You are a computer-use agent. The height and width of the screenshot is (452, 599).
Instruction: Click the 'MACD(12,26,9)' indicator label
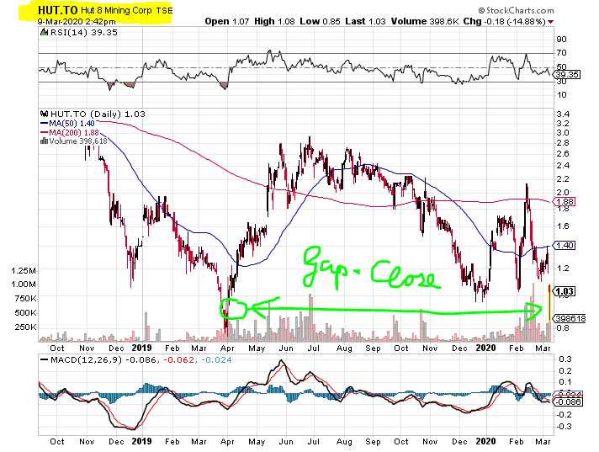pos(87,360)
